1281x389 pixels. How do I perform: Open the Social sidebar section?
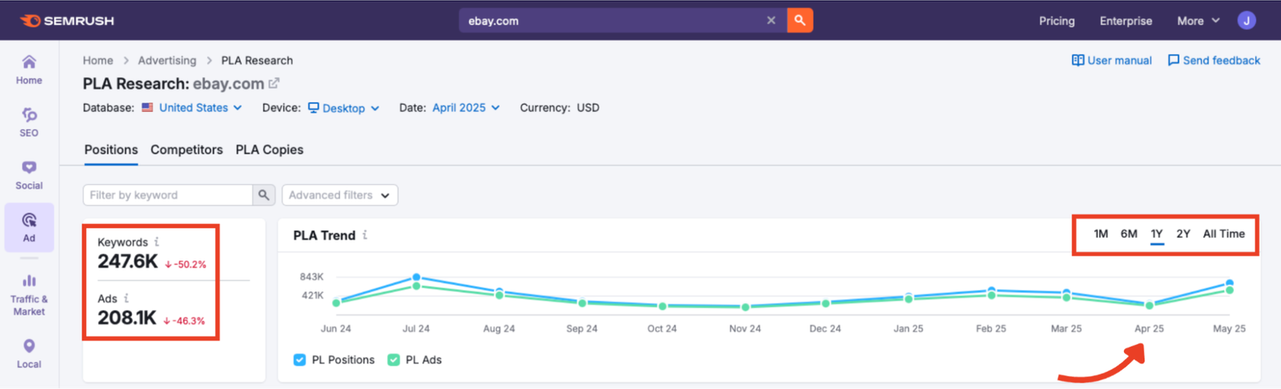click(29, 175)
